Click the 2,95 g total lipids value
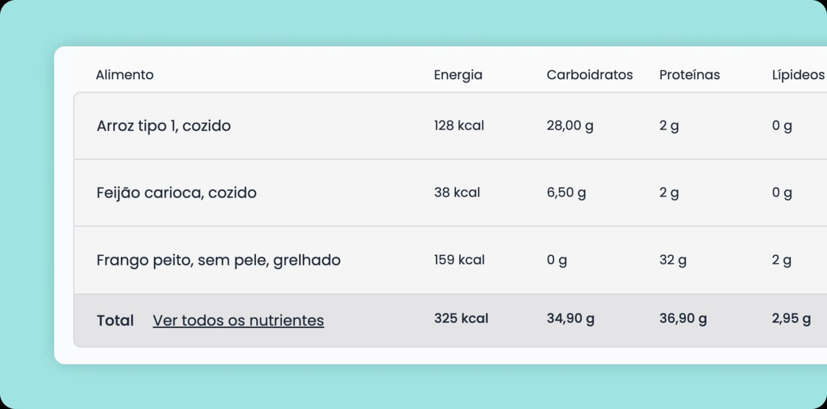This screenshot has width=827, height=409. [791, 318]
